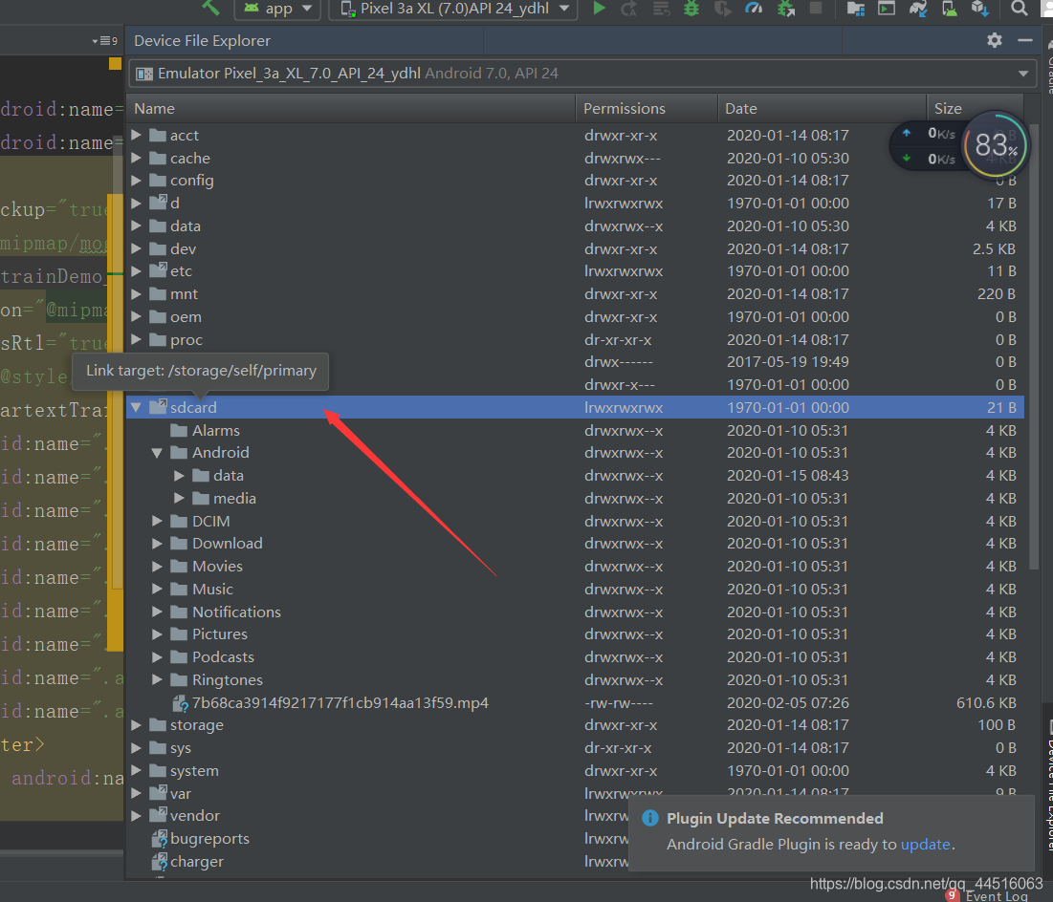Click the Make Project hammer icon
Image resolution: width=1053 pixels, height=902 pixels.
(x=210, y=8)
